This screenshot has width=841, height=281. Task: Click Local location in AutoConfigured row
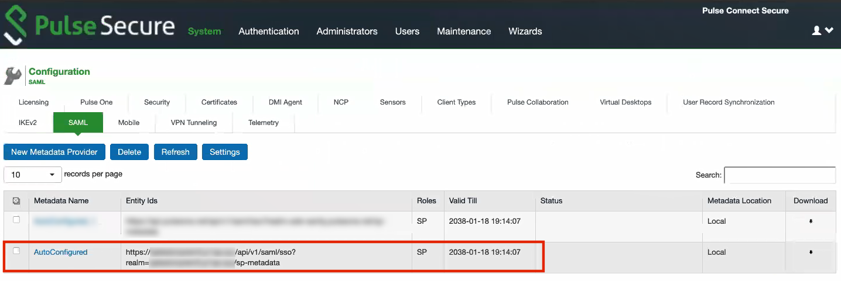pyautogui.click(x=716, y=252)
